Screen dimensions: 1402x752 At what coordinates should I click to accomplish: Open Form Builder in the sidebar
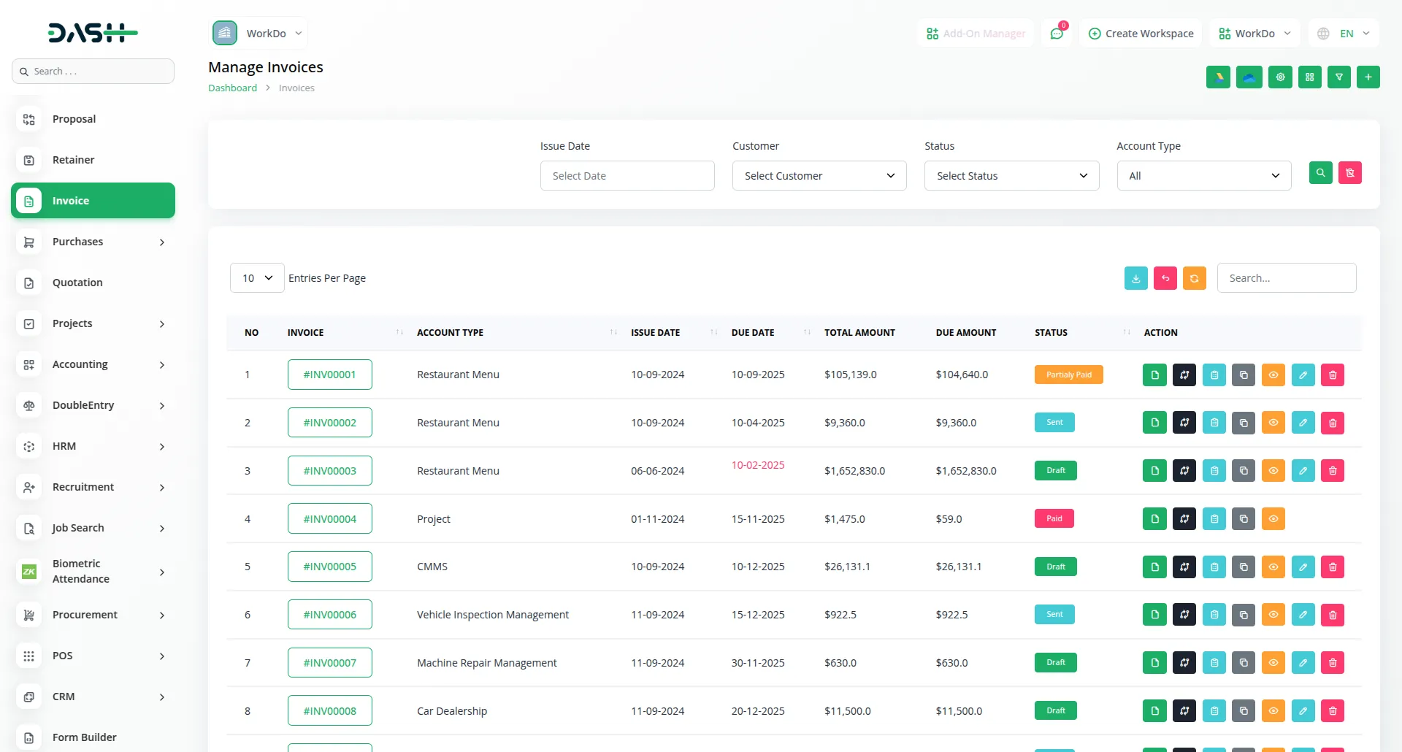93,737
